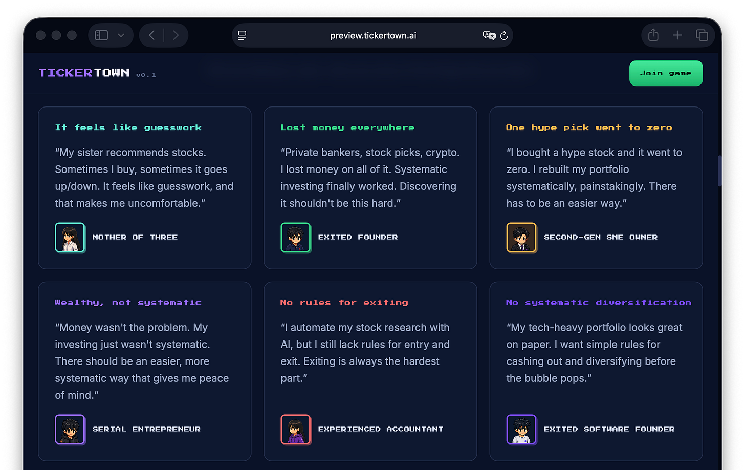Click the EXITED SOFTWARE FOUNDER label
745x470 pixels.
[x=609, y=429]
